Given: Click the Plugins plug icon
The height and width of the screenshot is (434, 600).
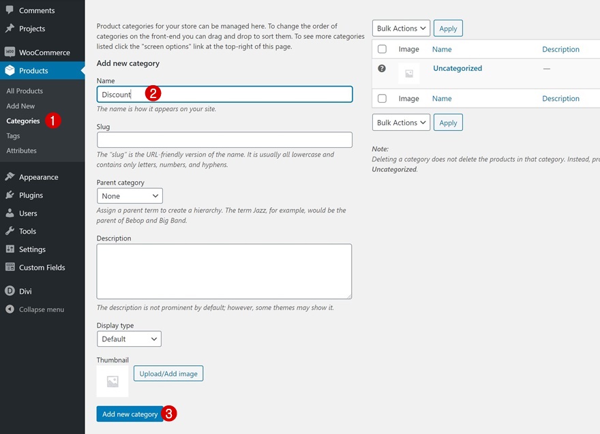Looking at the screenshot, I should click(x=10, y=195).
